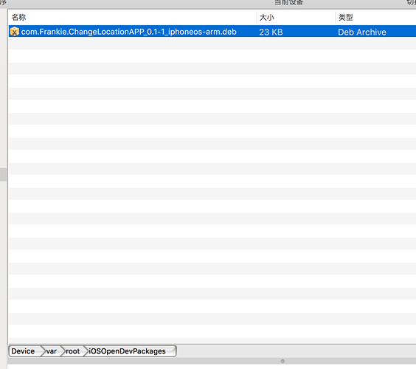Click chevron between var and root
The image size is (416, 369).
click(63, 351)
